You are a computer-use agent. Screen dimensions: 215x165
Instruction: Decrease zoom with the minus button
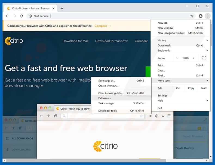[x=177, y=58]
